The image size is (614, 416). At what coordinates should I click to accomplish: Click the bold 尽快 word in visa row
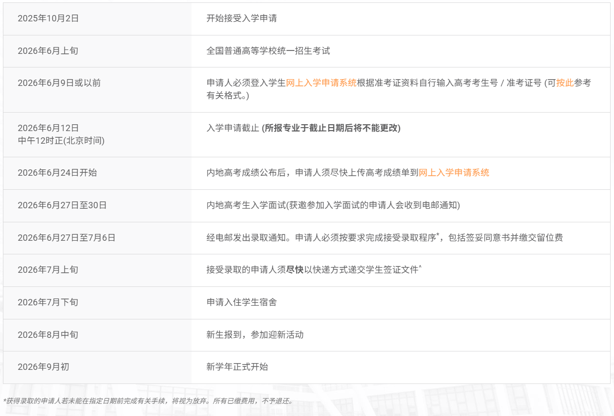pyautogui.click(x=295, y=270)
